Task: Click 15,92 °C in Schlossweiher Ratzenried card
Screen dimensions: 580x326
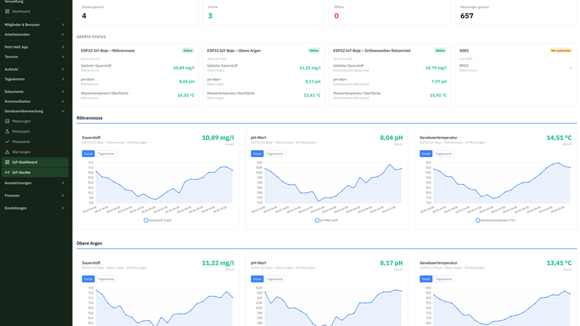Action: [439, 96]
